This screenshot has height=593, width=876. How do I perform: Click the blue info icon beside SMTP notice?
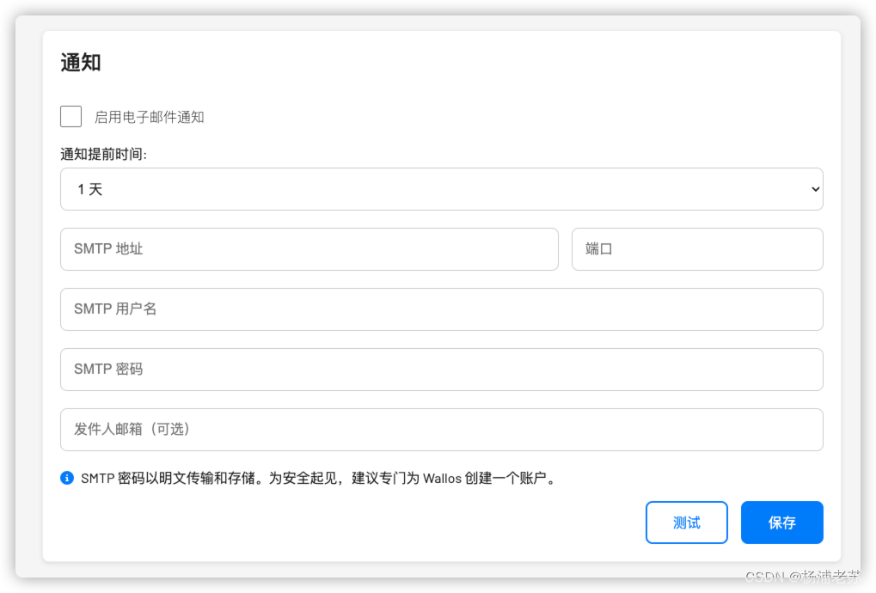pyautogui.click(x=67, y=478)
